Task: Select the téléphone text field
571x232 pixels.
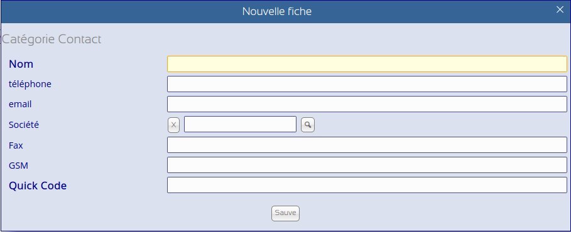Action: [367, 84]
